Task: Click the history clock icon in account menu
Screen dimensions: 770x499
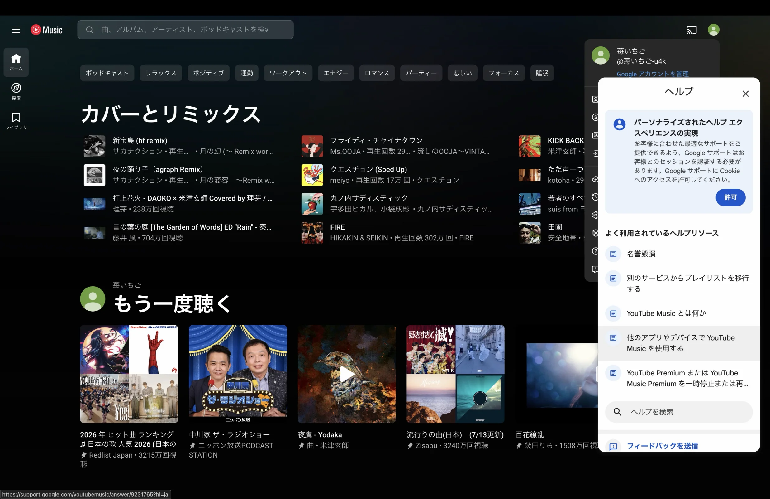Action: pos(595,197)
